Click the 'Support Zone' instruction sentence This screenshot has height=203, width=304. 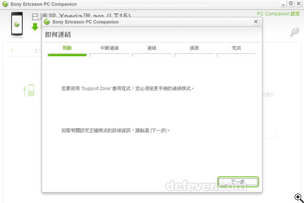128,89
